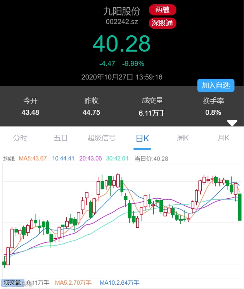The width and height of the screenshot is (244, 289).
Task: Tap the 深股通 red badge
Action: (x=163, y=23)
